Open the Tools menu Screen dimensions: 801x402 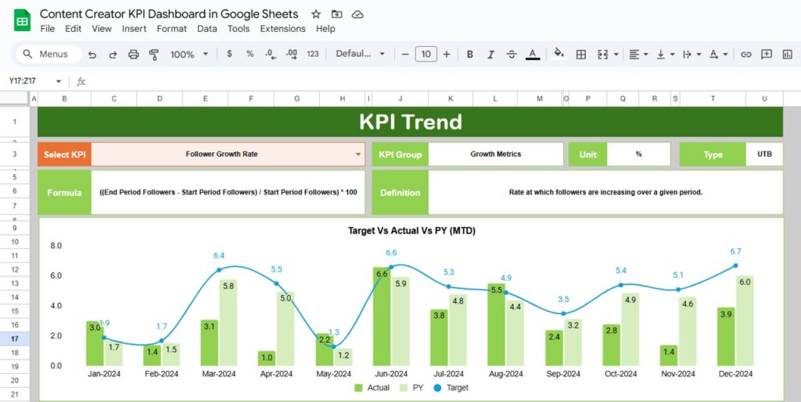coord(239,29)
